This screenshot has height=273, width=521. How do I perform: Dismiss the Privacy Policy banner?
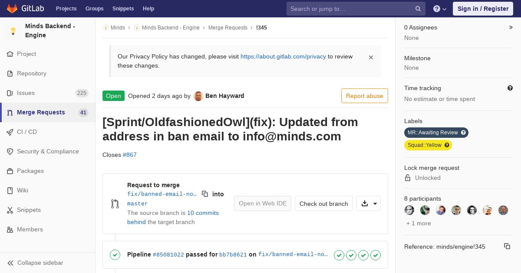[371, 57]
